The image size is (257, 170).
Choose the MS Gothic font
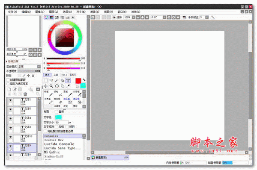coord(63,152)
